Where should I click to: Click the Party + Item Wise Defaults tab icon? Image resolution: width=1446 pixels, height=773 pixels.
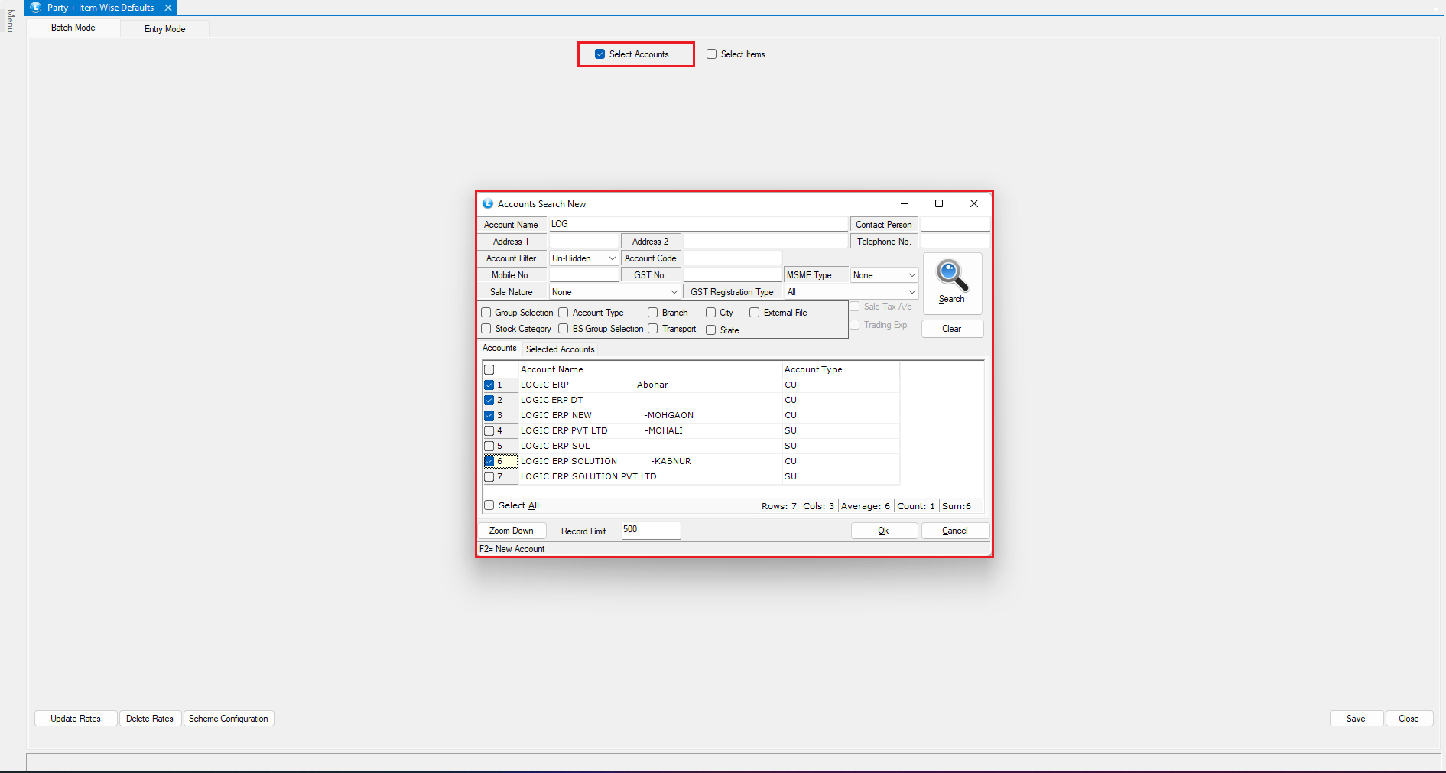[x=35, y=8]
